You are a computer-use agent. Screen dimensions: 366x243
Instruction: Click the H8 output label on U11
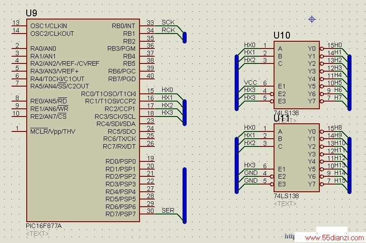[x=338, y=127]
